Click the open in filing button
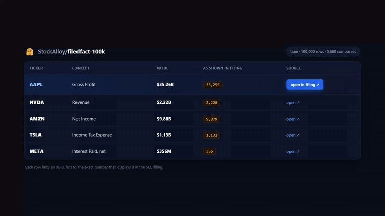Image resolution: width=385 pixels, height=216 pixels. (305, 85)
